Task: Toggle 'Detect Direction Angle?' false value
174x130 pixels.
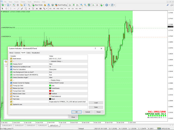Action: 51,77
